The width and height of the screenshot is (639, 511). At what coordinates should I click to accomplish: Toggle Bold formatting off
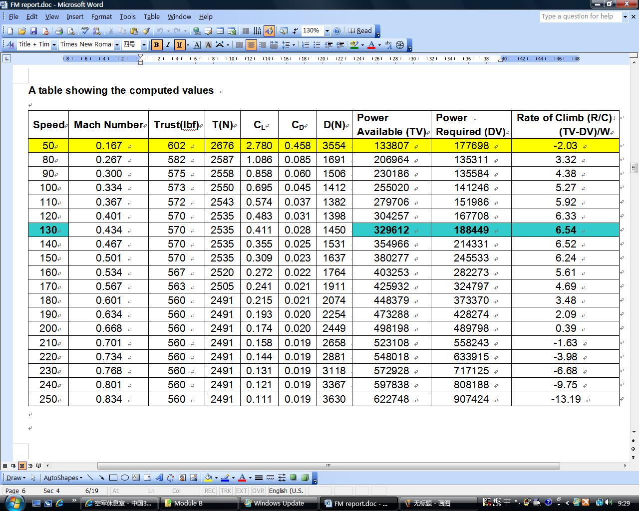click(156, 45)
